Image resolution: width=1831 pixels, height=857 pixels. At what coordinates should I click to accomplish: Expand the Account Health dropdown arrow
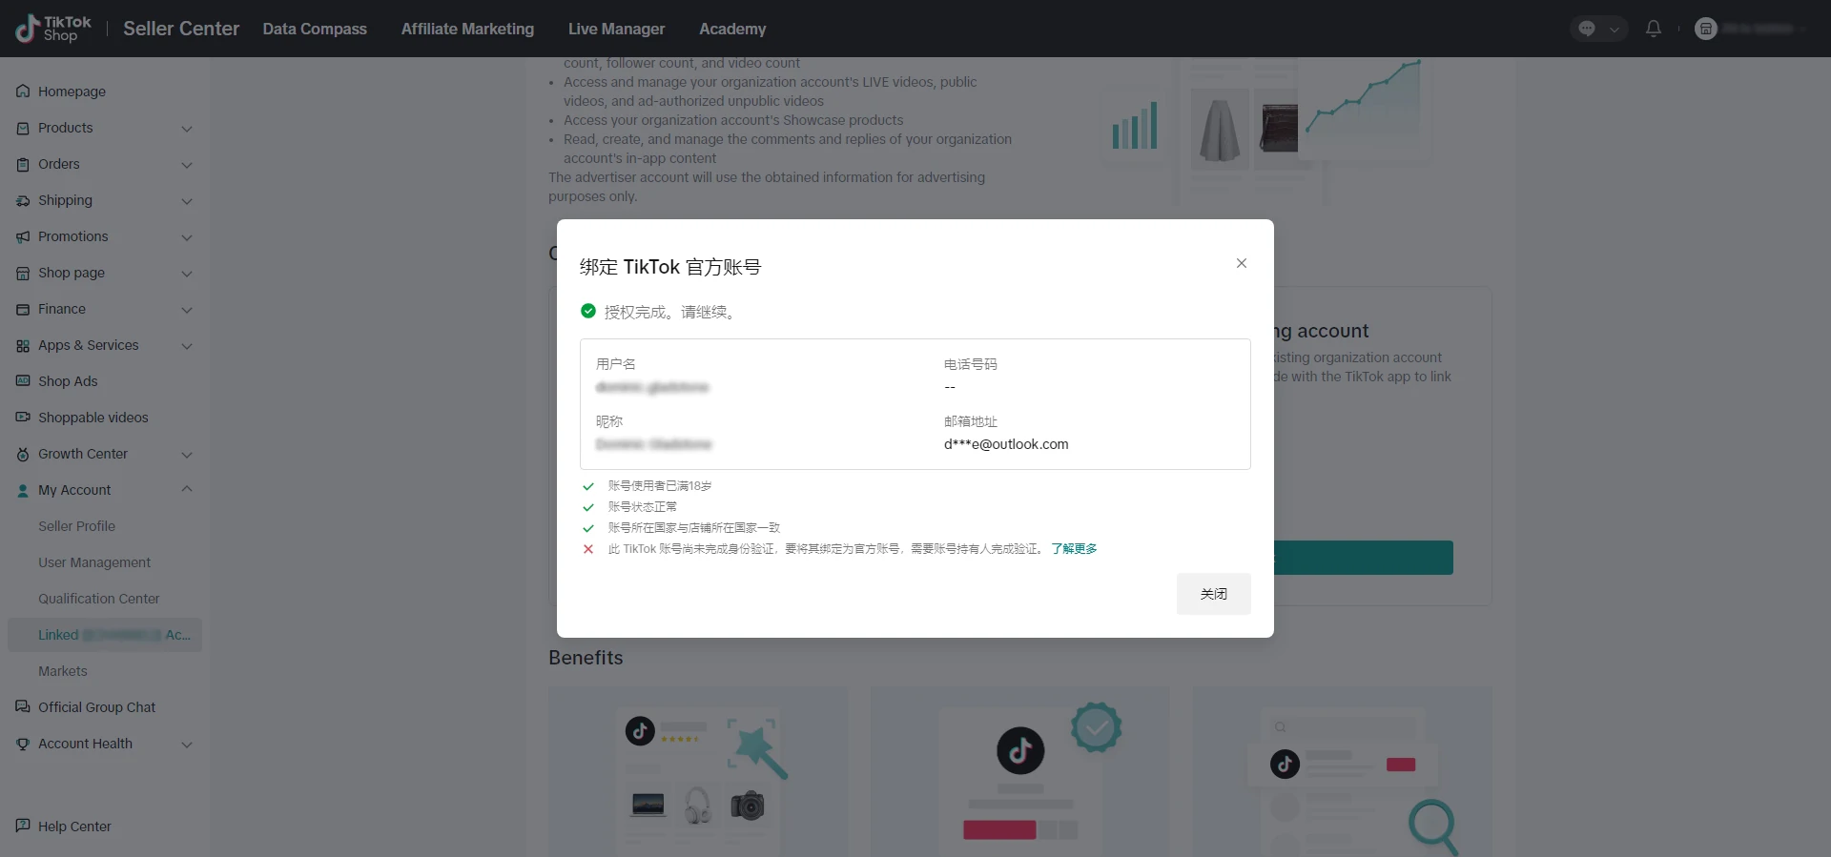tap(187, 745)
